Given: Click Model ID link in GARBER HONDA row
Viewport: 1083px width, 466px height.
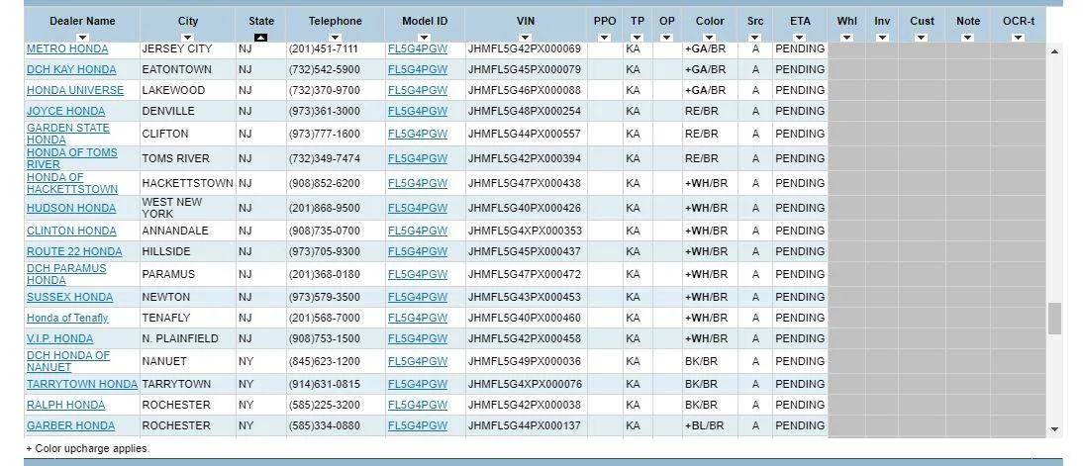Looking at the screenshot, I should point(418,425).
